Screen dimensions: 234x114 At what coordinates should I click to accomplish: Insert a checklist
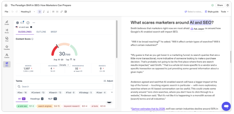point(57,12)
